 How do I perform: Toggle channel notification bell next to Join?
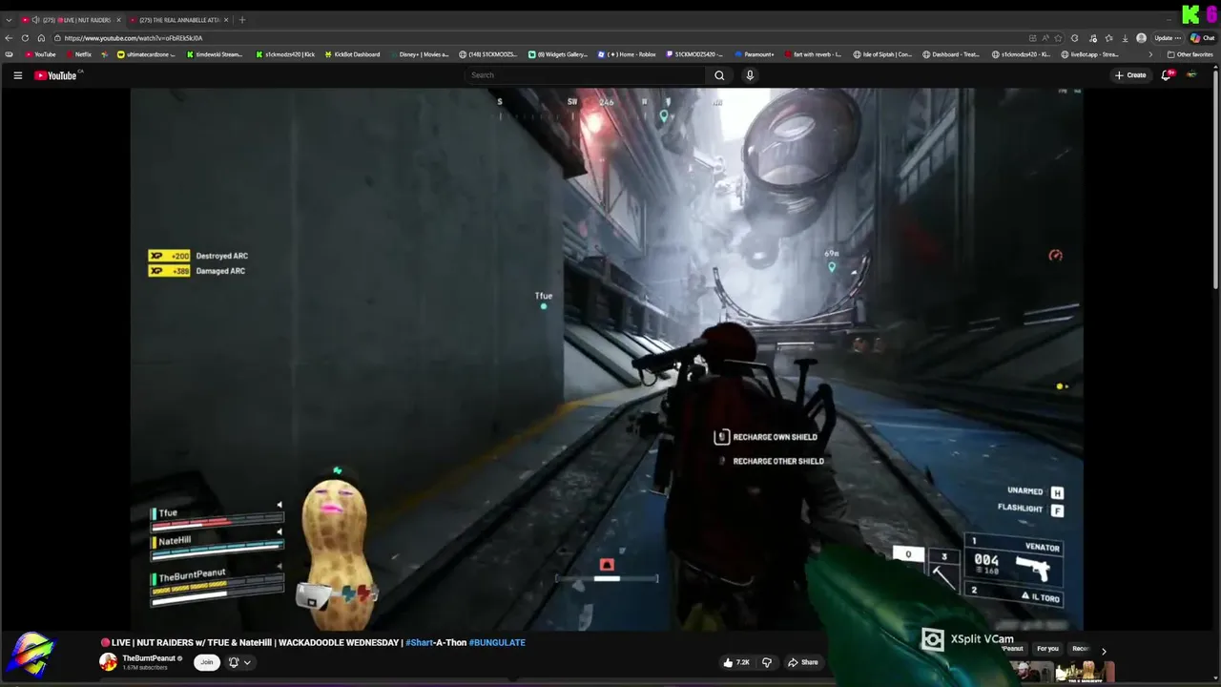tap(233, 662)
